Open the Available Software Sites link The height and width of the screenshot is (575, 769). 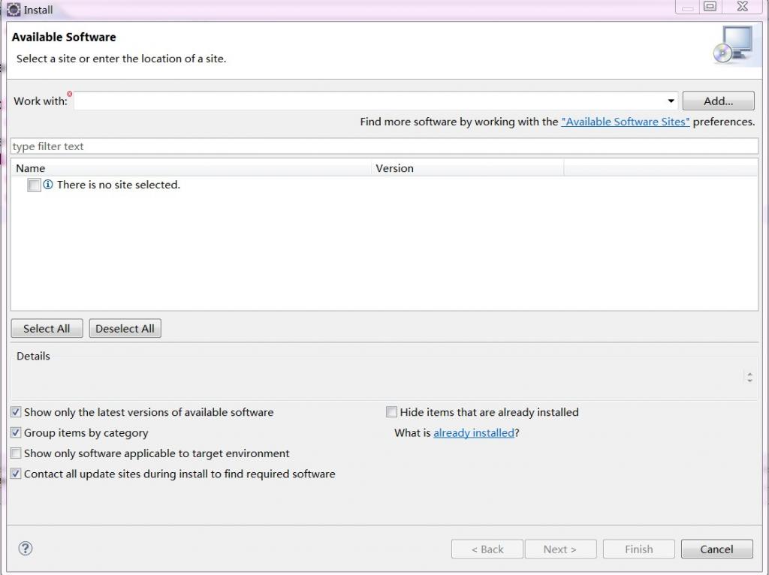tap(625, 122)
